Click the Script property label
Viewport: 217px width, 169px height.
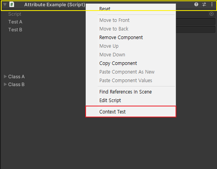tap(15, 14)
